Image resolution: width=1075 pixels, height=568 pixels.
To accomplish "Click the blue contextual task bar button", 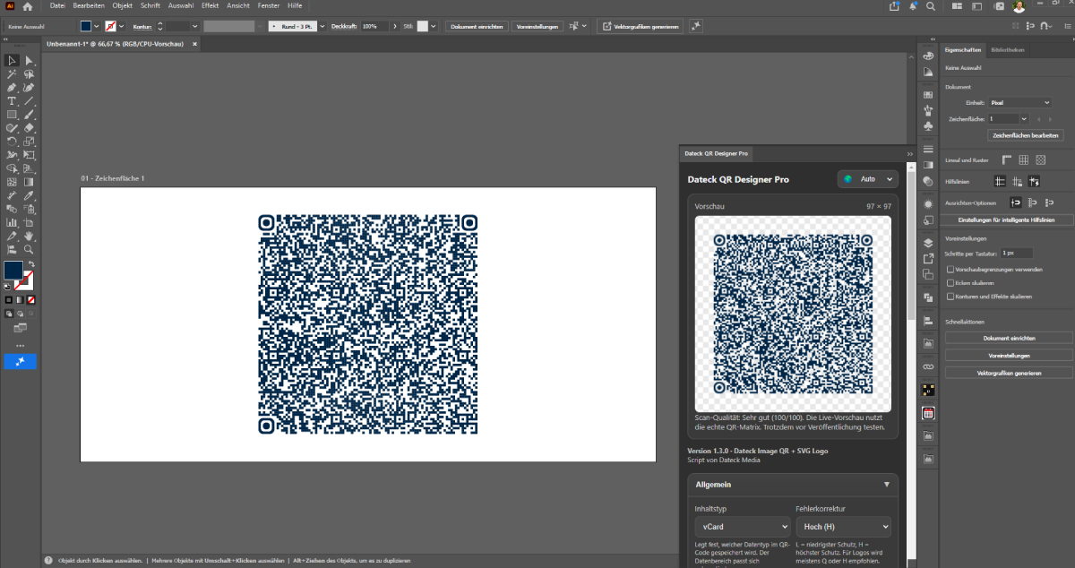I will 20,361.
